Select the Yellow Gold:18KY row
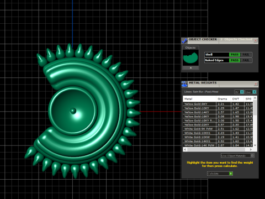The height and width of the screenshot is (199, 265). click(x=218, y=117)
